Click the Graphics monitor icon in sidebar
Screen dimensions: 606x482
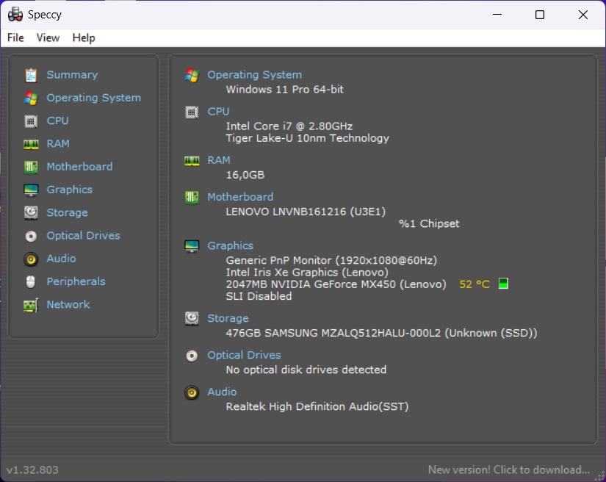click(x=31, y=190)
